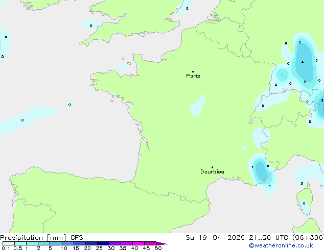Pick the 10–15 mm legend swatch
This screenshot has height=250, width=324.
click(x=68, y=243)
